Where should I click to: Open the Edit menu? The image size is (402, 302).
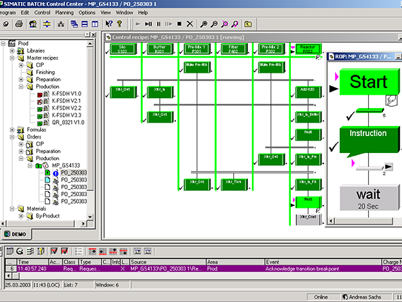point(25,13)
